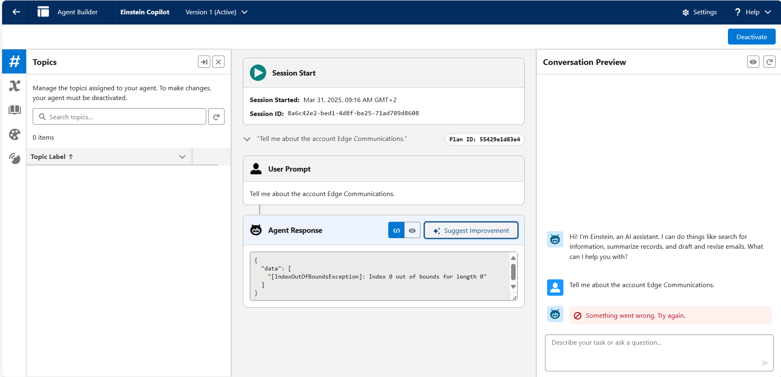Open the Topic Label column menu
Screen dimensions: 781x377
tap(182, 157)
